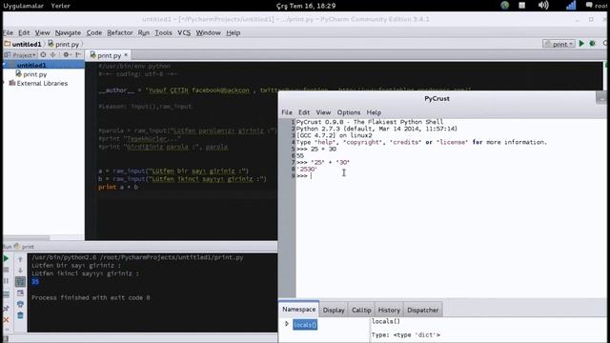Click the dump threads icon in Run panel
The width and height of the screenshot is (610, 343).
(x=6, y=294)
